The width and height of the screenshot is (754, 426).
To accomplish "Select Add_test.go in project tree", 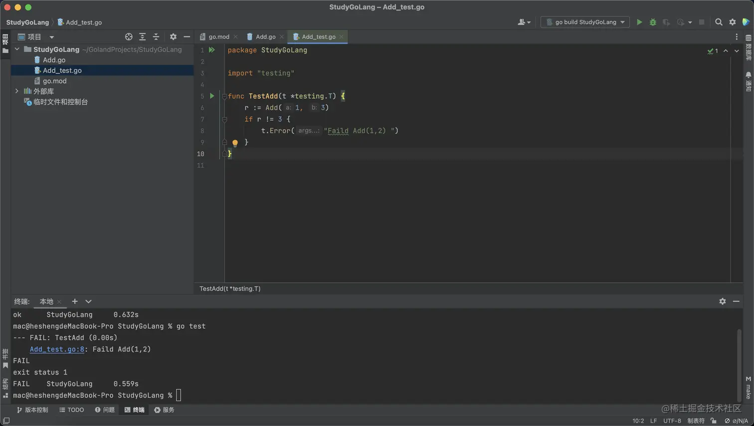I will 62,70.
